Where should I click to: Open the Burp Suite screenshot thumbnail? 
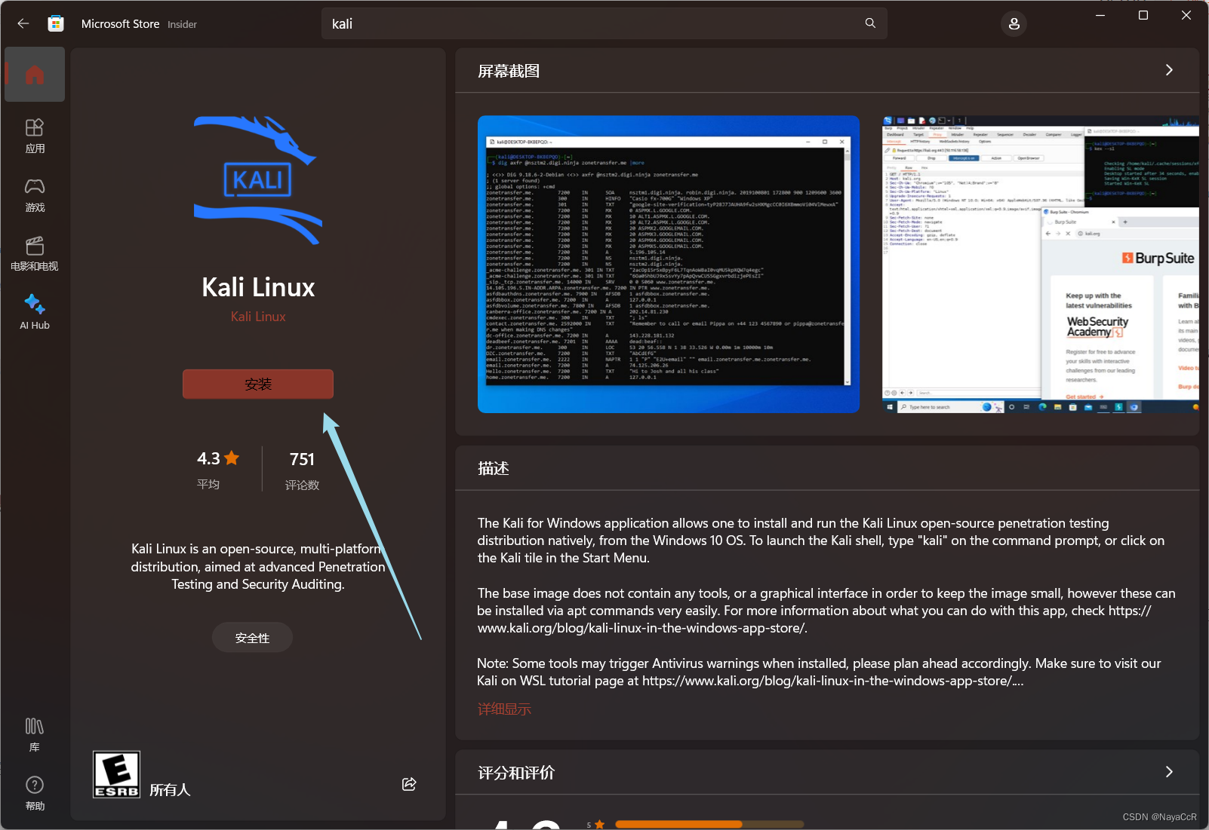[x=1041, y=264]
